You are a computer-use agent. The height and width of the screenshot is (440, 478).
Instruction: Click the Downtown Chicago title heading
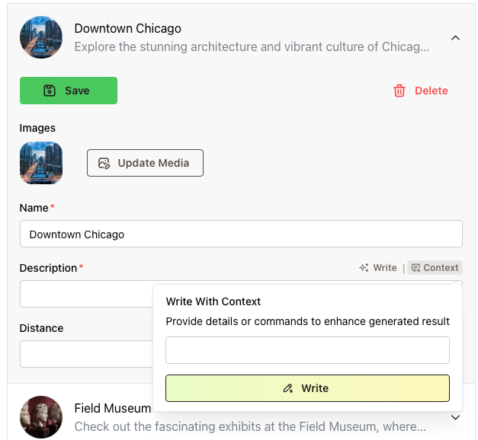[x=127, y=29]
